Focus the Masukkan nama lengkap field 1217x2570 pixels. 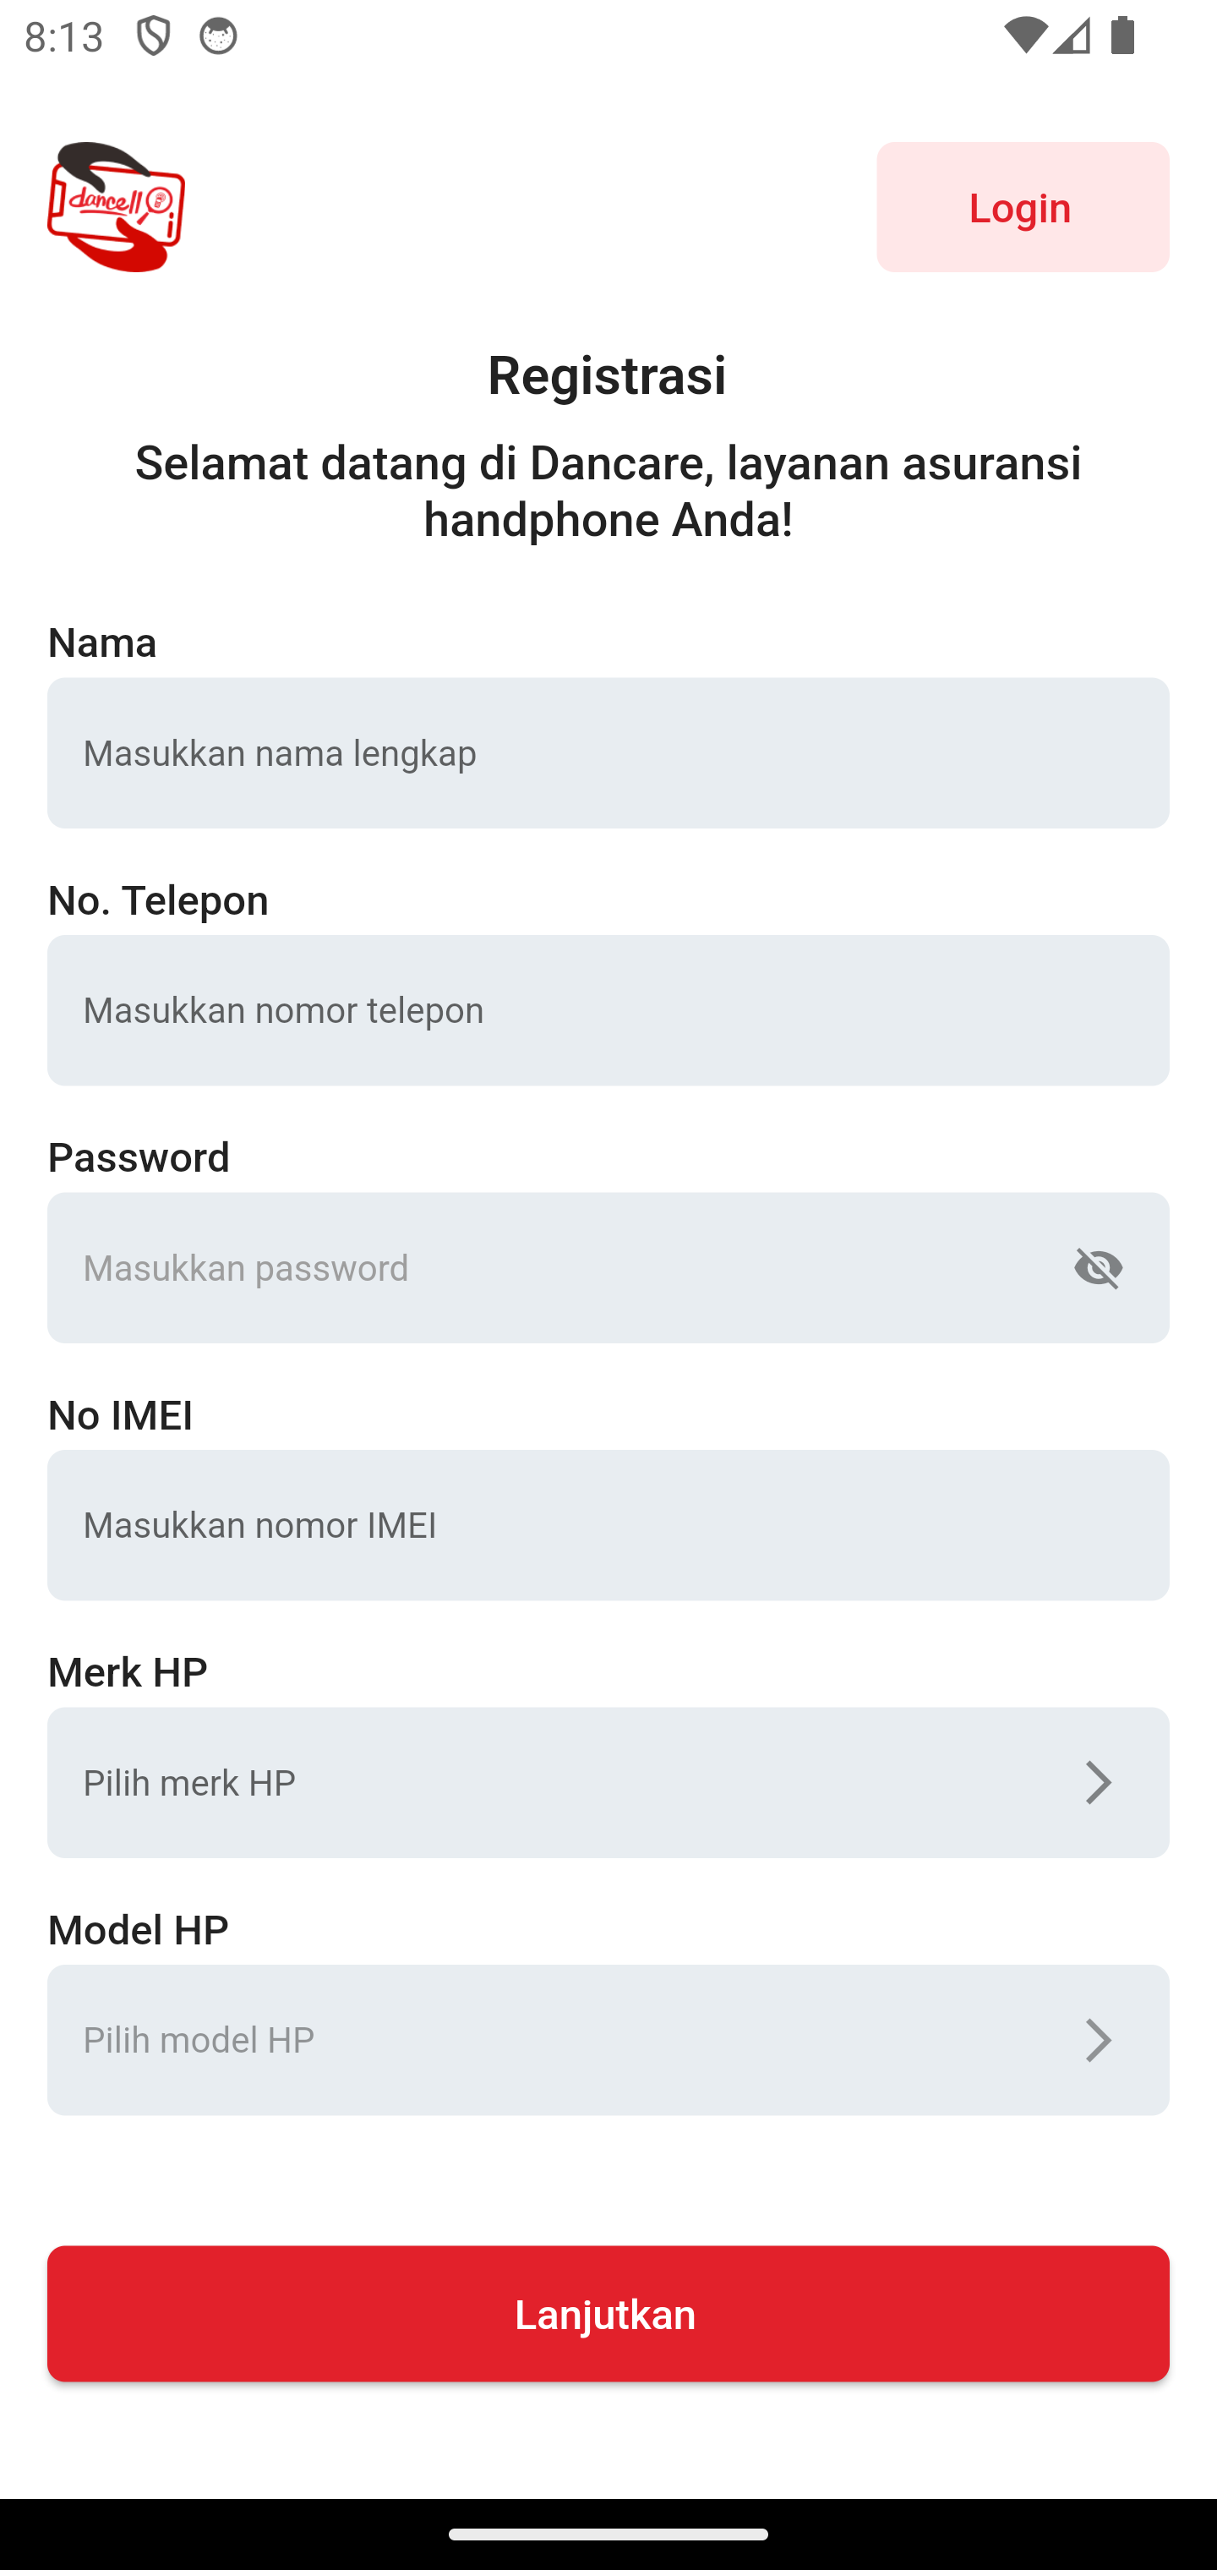[608, 753]
